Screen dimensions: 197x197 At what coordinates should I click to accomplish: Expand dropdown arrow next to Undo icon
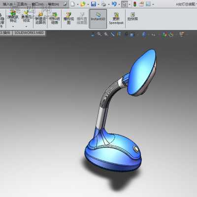click(x=119, y=4)
